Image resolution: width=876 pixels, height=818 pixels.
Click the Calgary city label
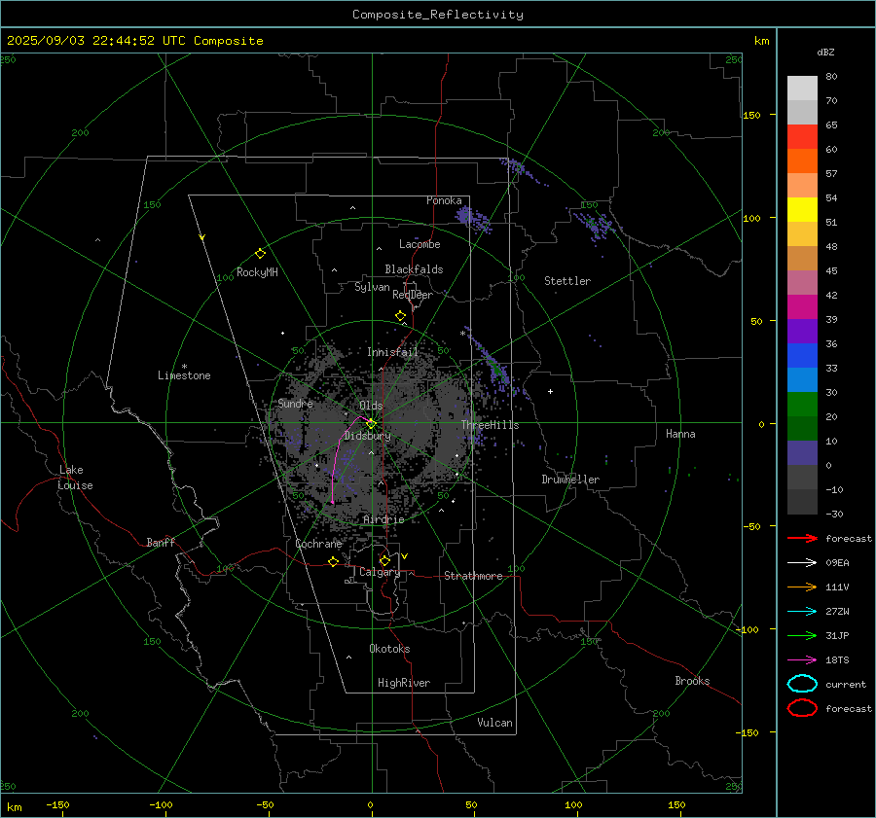(x=380, y=572)
